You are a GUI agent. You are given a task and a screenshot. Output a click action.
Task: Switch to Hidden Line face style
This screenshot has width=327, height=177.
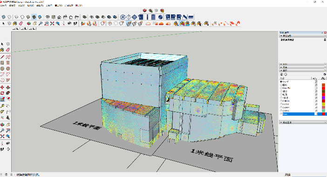coord(22,17)
